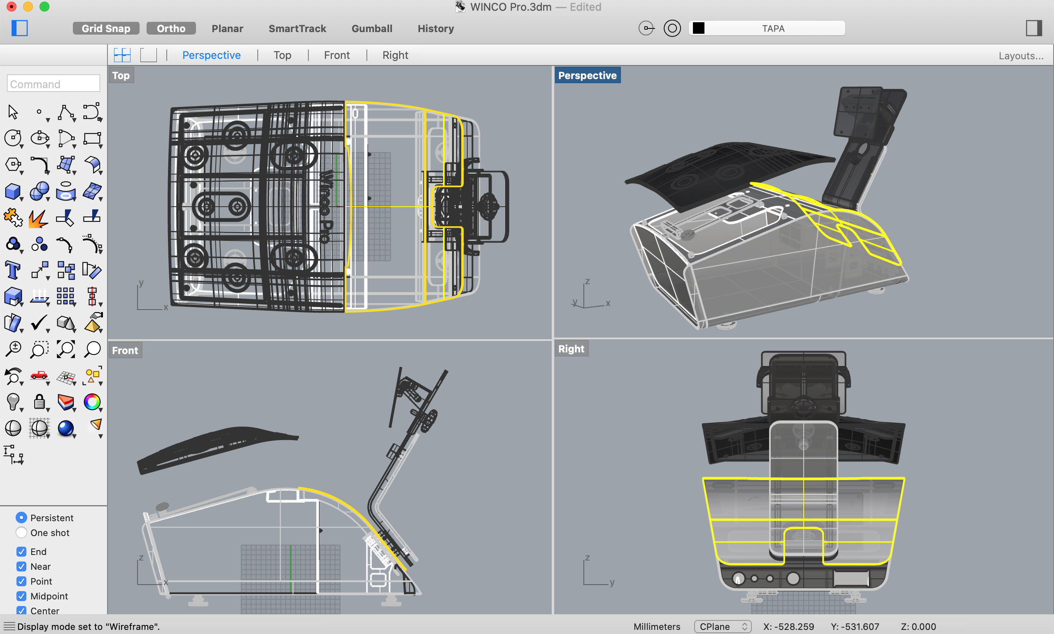Expand the Top viewport title menu
This screenshot has width=1054, height=634.
coord(121,76)
